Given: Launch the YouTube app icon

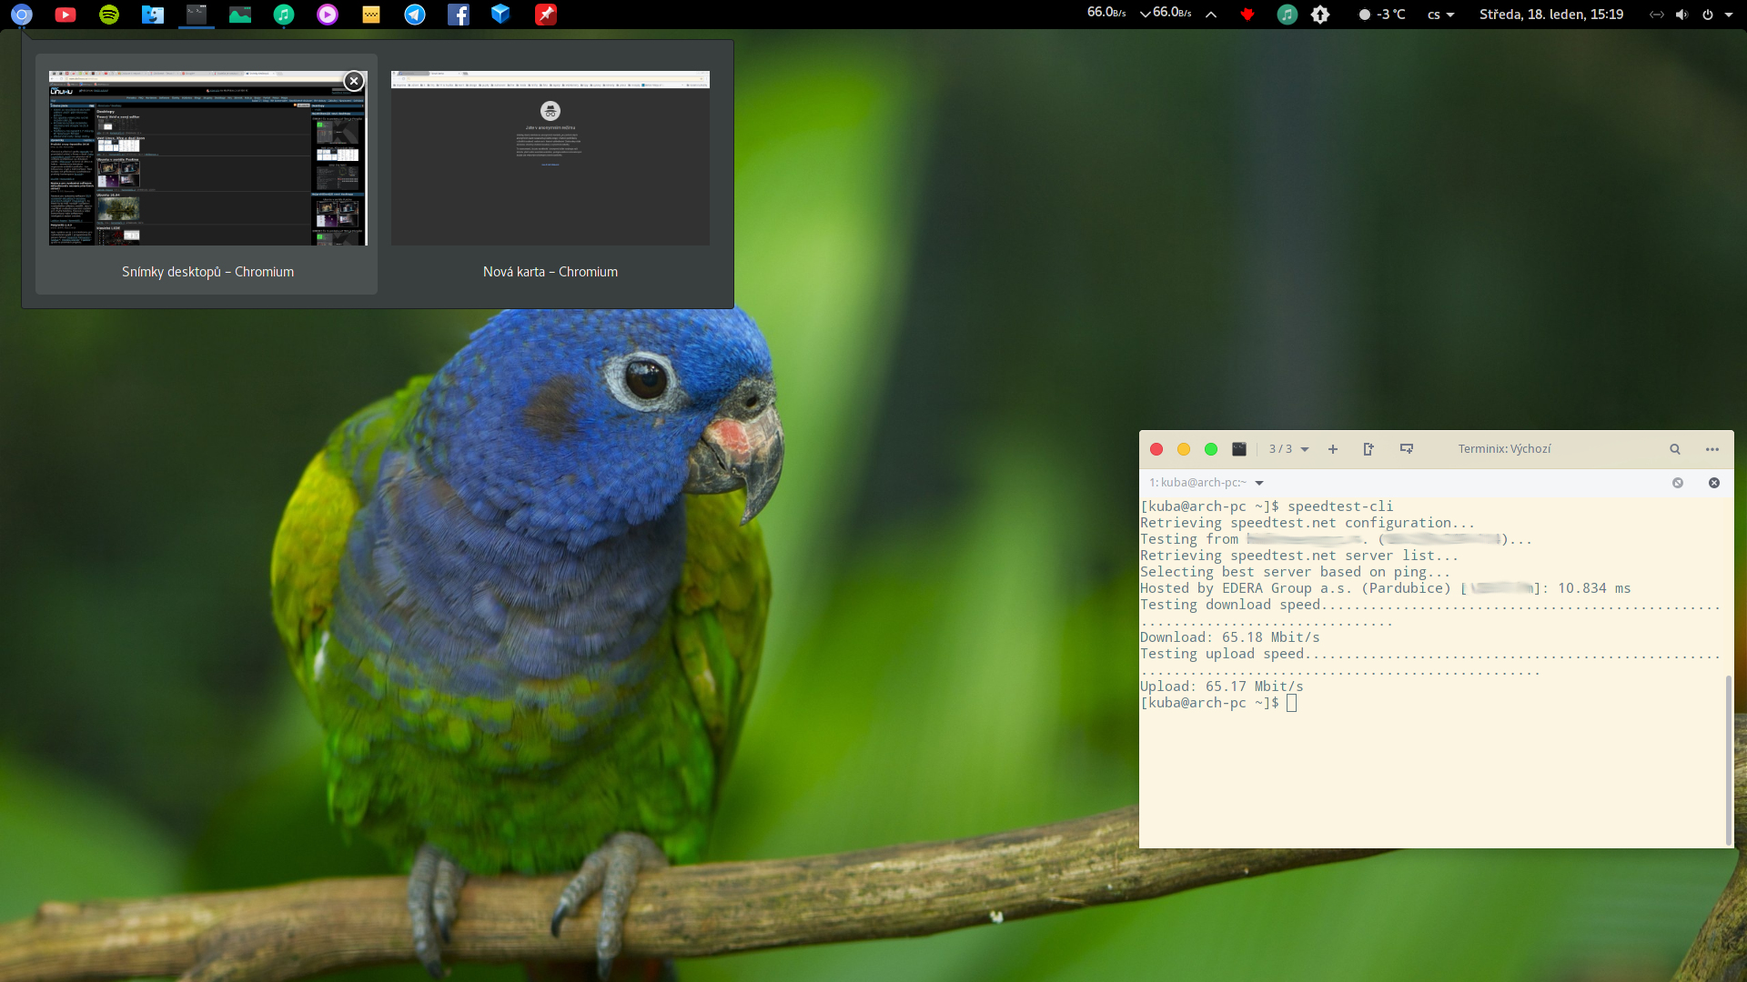Looking at the screenshot, I should pos(66,15).
